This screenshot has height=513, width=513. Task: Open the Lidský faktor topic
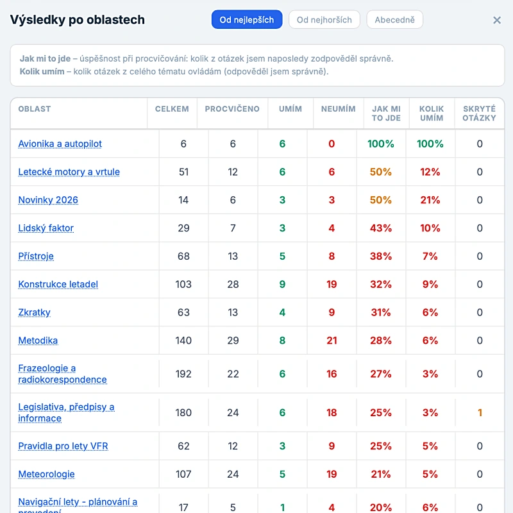tap(46, 228)
